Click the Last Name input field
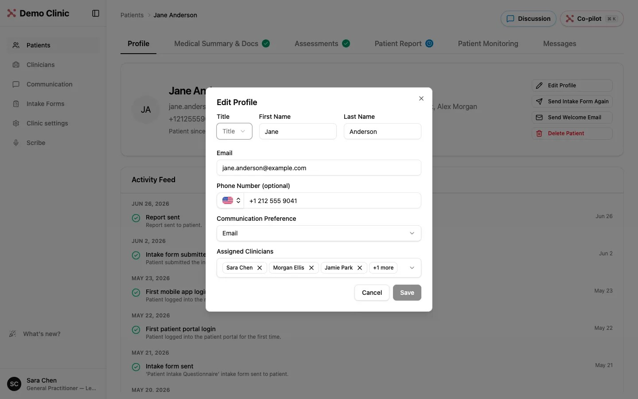 click(382, 131)
